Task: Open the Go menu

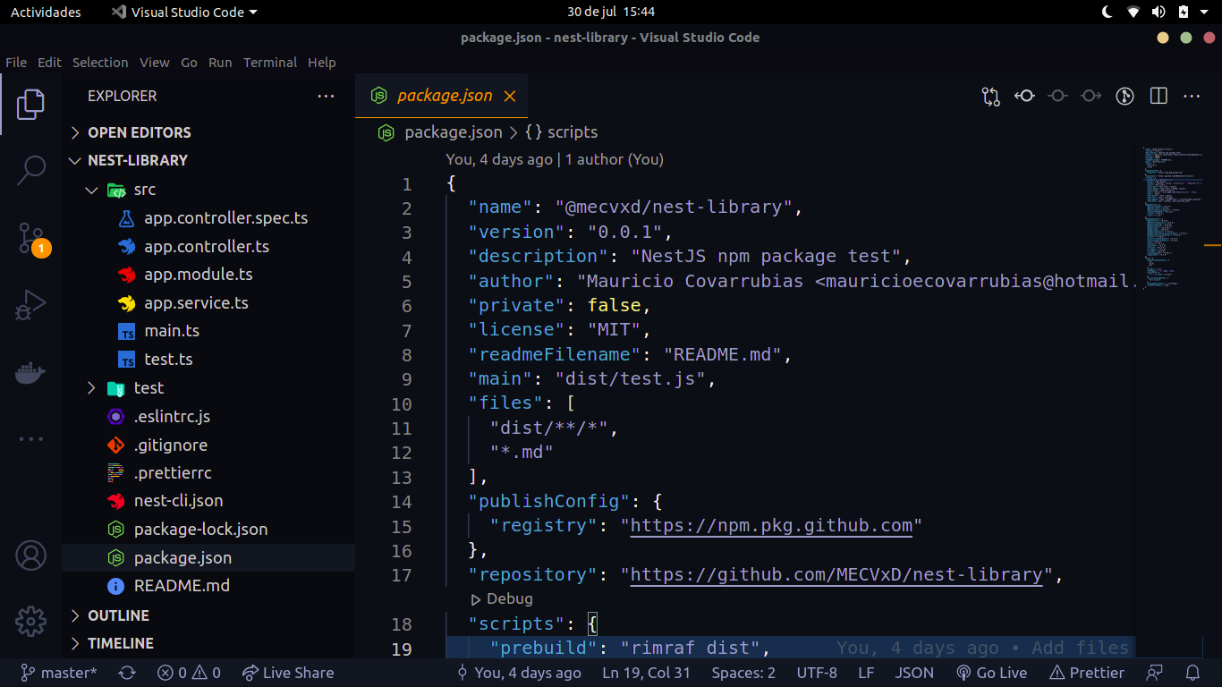Action: click(x=189, y=63)
